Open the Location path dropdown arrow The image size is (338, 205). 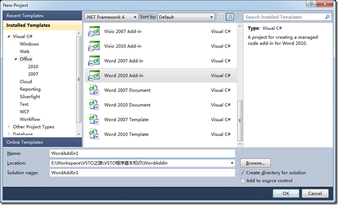(232, 163)
